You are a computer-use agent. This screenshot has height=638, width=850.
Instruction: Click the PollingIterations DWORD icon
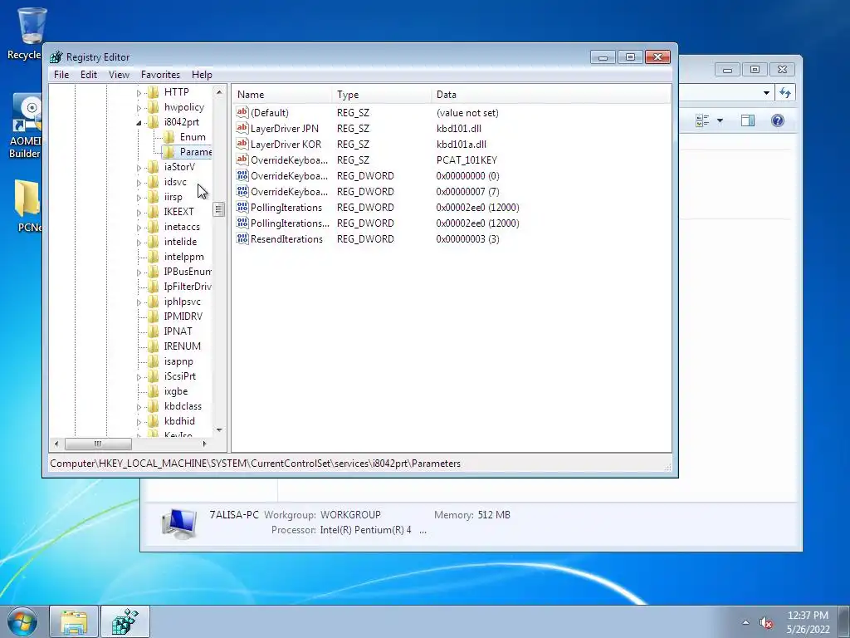point(242,207)
